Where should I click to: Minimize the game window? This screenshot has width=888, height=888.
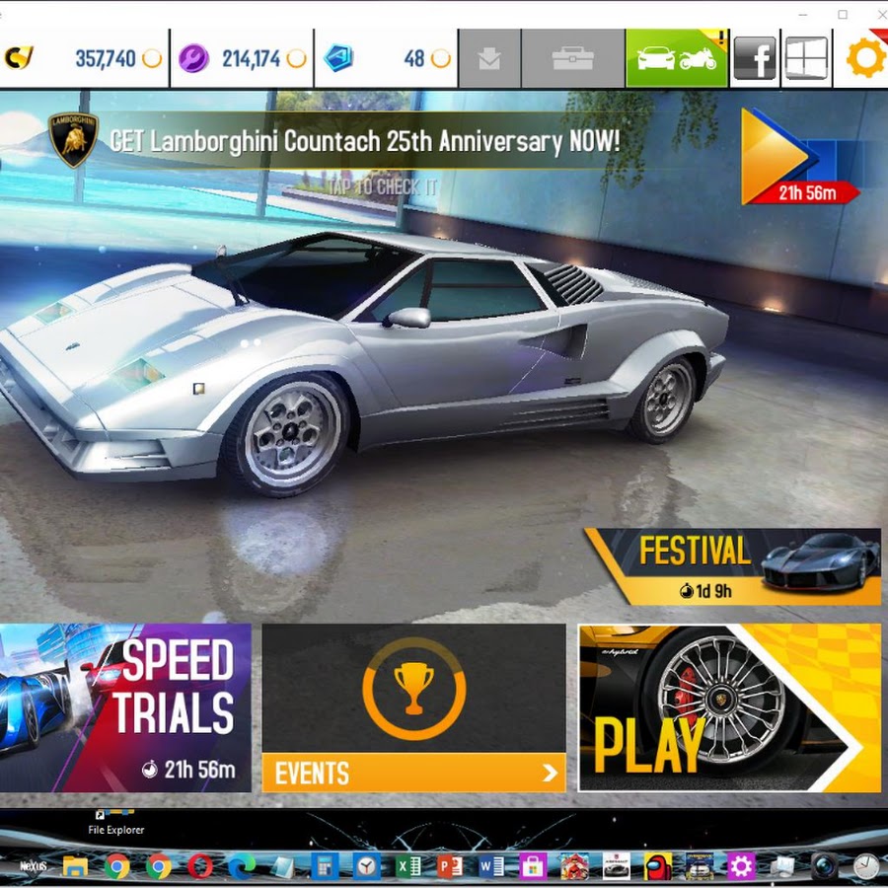click(x=802, y=15)
